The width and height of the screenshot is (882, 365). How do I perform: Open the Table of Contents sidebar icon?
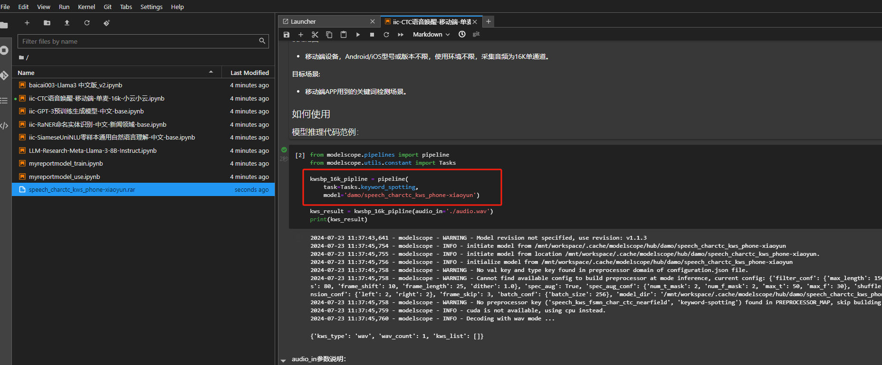(4, 101)
